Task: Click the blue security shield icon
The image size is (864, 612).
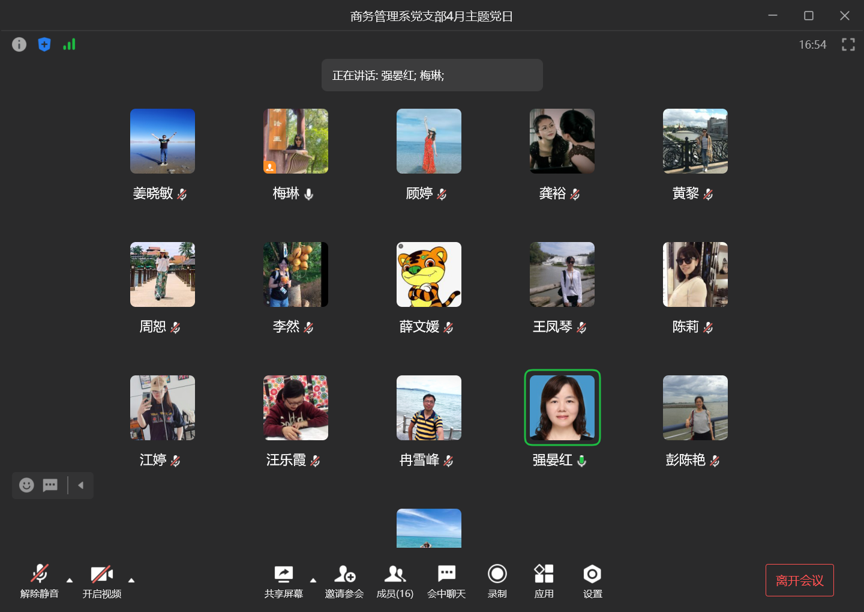Action: 44,44
